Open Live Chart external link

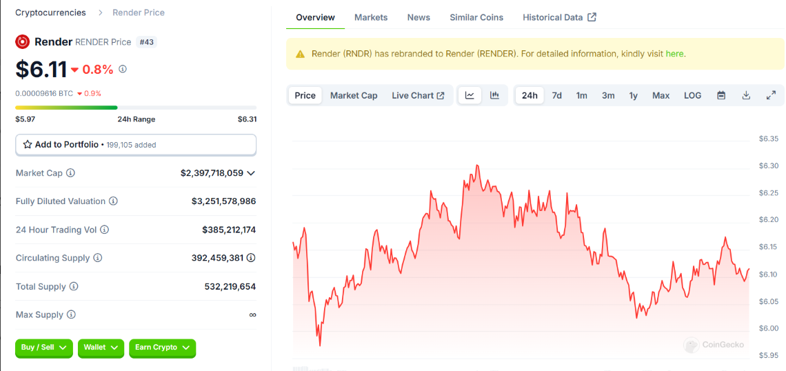coord(418,95)
